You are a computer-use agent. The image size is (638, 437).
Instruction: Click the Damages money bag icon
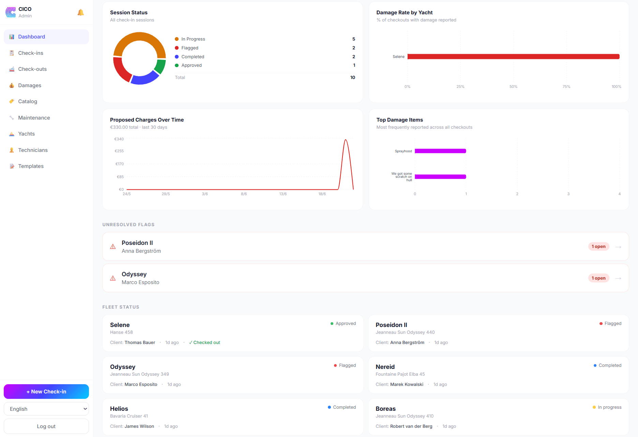12,85
